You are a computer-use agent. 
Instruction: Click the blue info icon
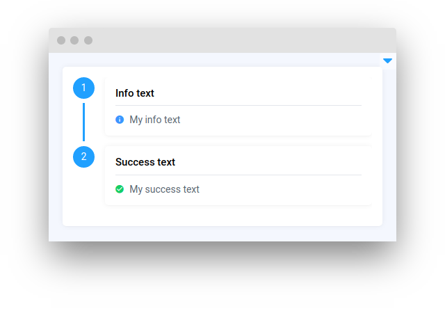(120, 120)
